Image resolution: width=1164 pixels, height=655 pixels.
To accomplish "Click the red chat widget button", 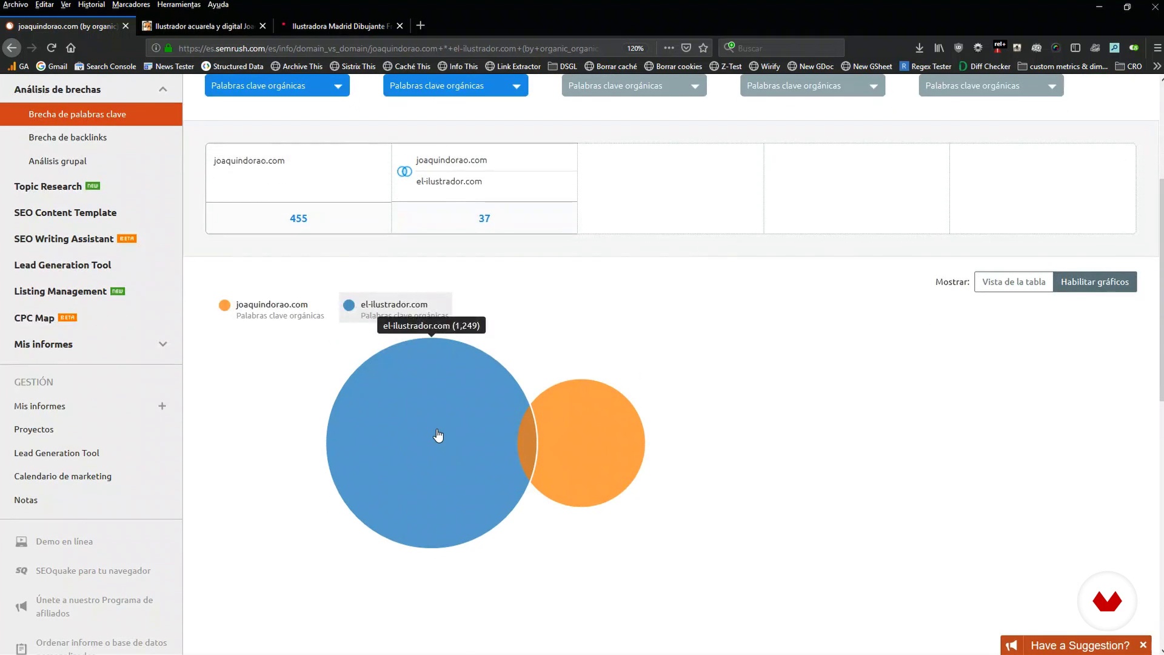I will click(x=1107, y=602).
